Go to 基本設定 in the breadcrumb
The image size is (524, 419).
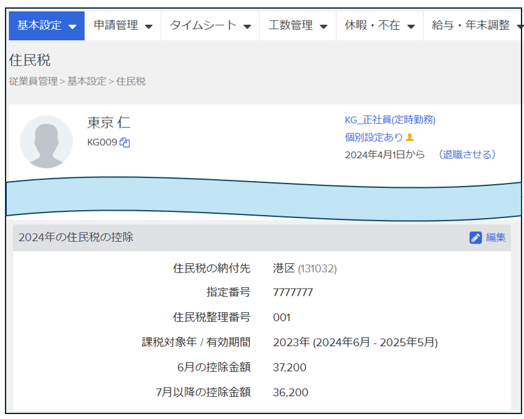tap(87, 81)
